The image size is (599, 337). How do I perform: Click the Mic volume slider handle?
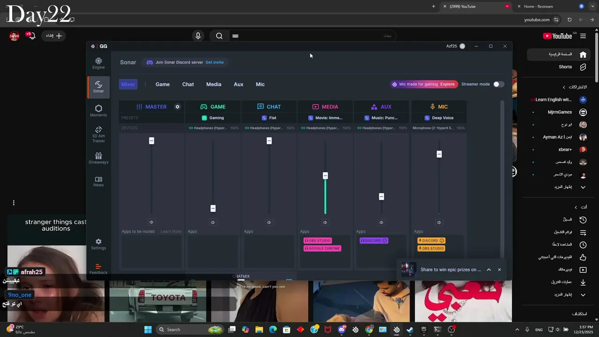[x=439, y=154]
